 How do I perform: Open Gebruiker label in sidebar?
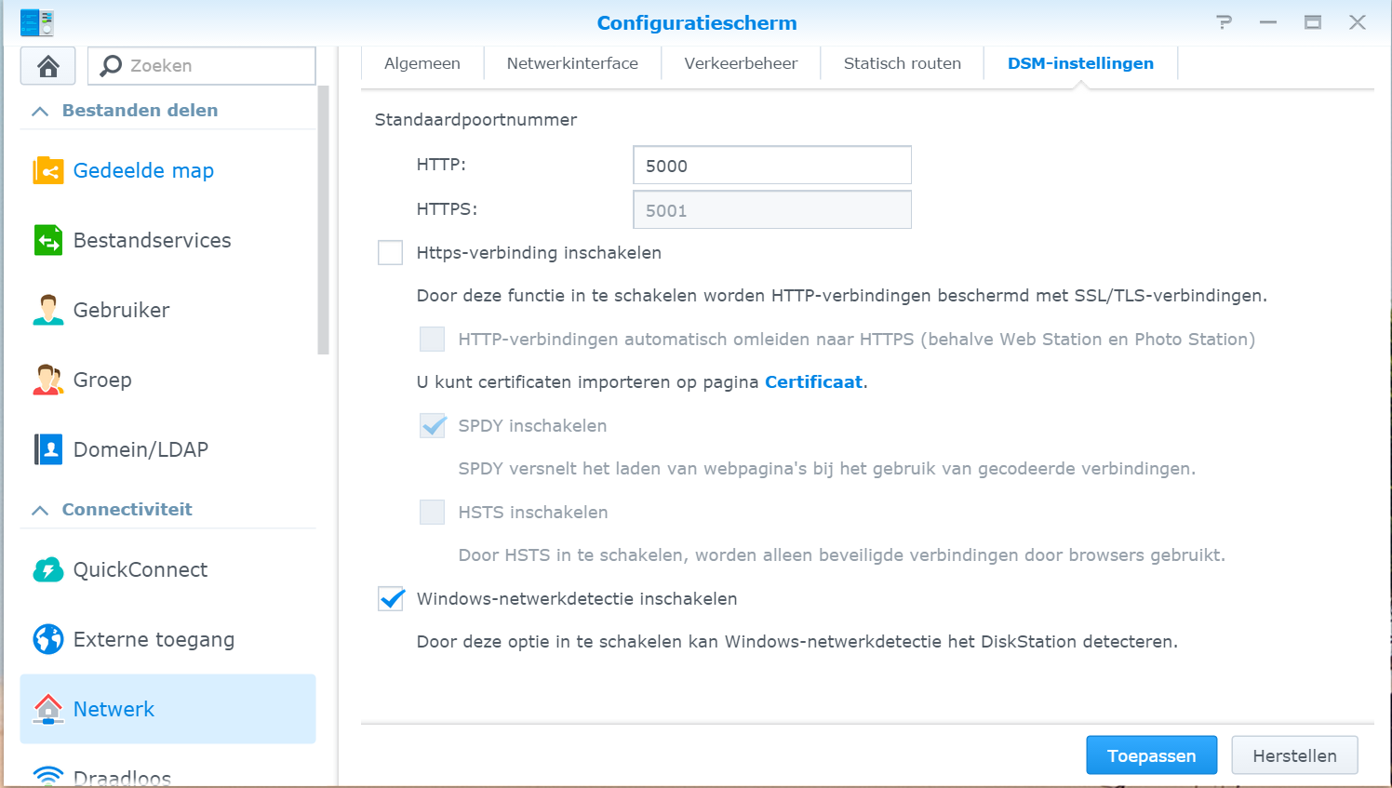[121, 310]
